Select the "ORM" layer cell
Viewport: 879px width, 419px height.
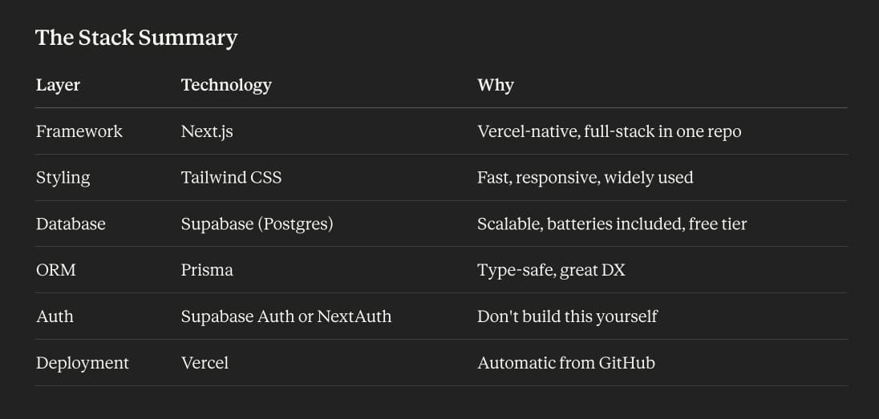point(56,270)
